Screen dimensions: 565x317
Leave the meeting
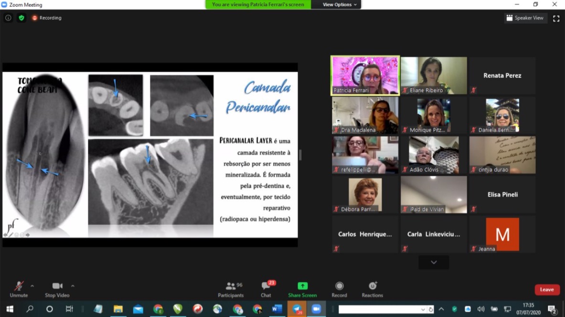(x=547, y=290)
